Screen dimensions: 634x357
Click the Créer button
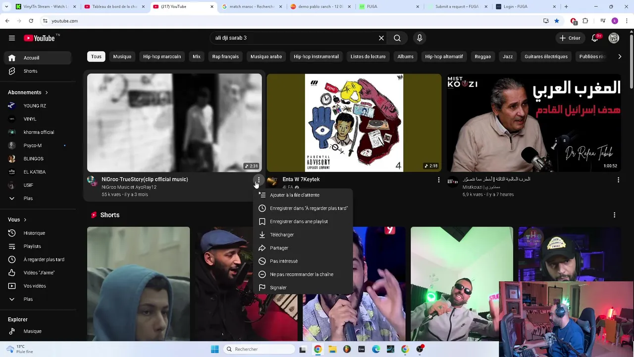pos(570,38)
